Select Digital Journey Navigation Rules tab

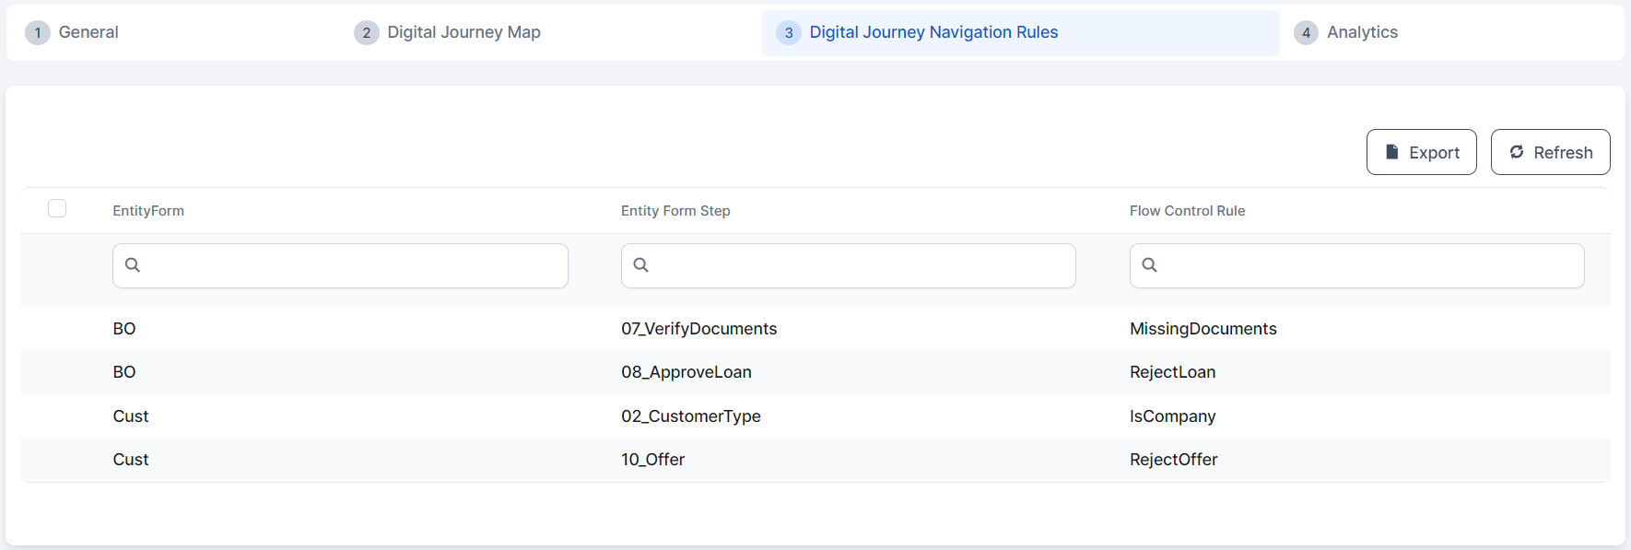pyautogui.click(x=933, y=32)
